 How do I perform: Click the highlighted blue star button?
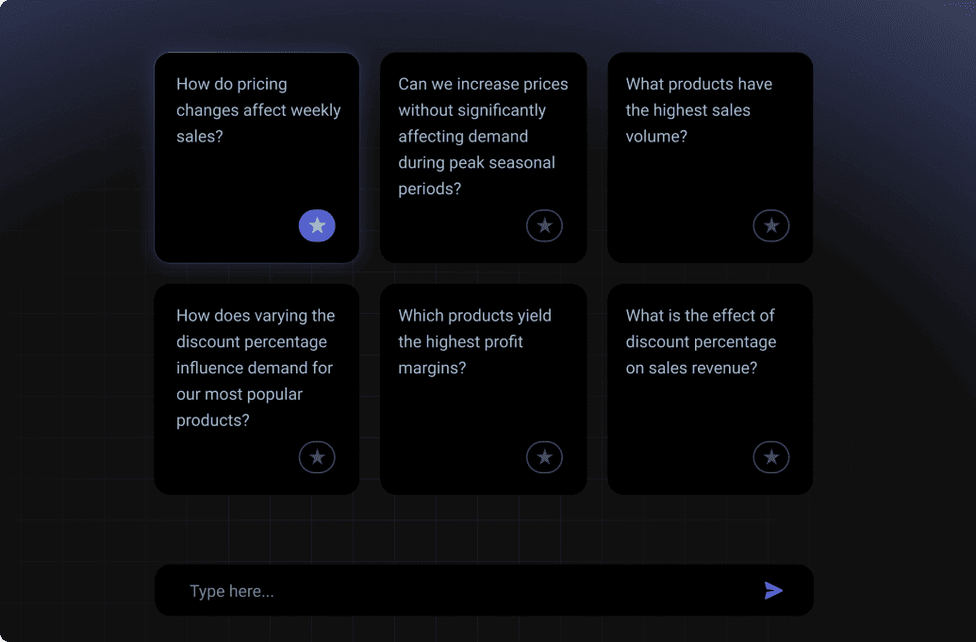tap(317, 226)
